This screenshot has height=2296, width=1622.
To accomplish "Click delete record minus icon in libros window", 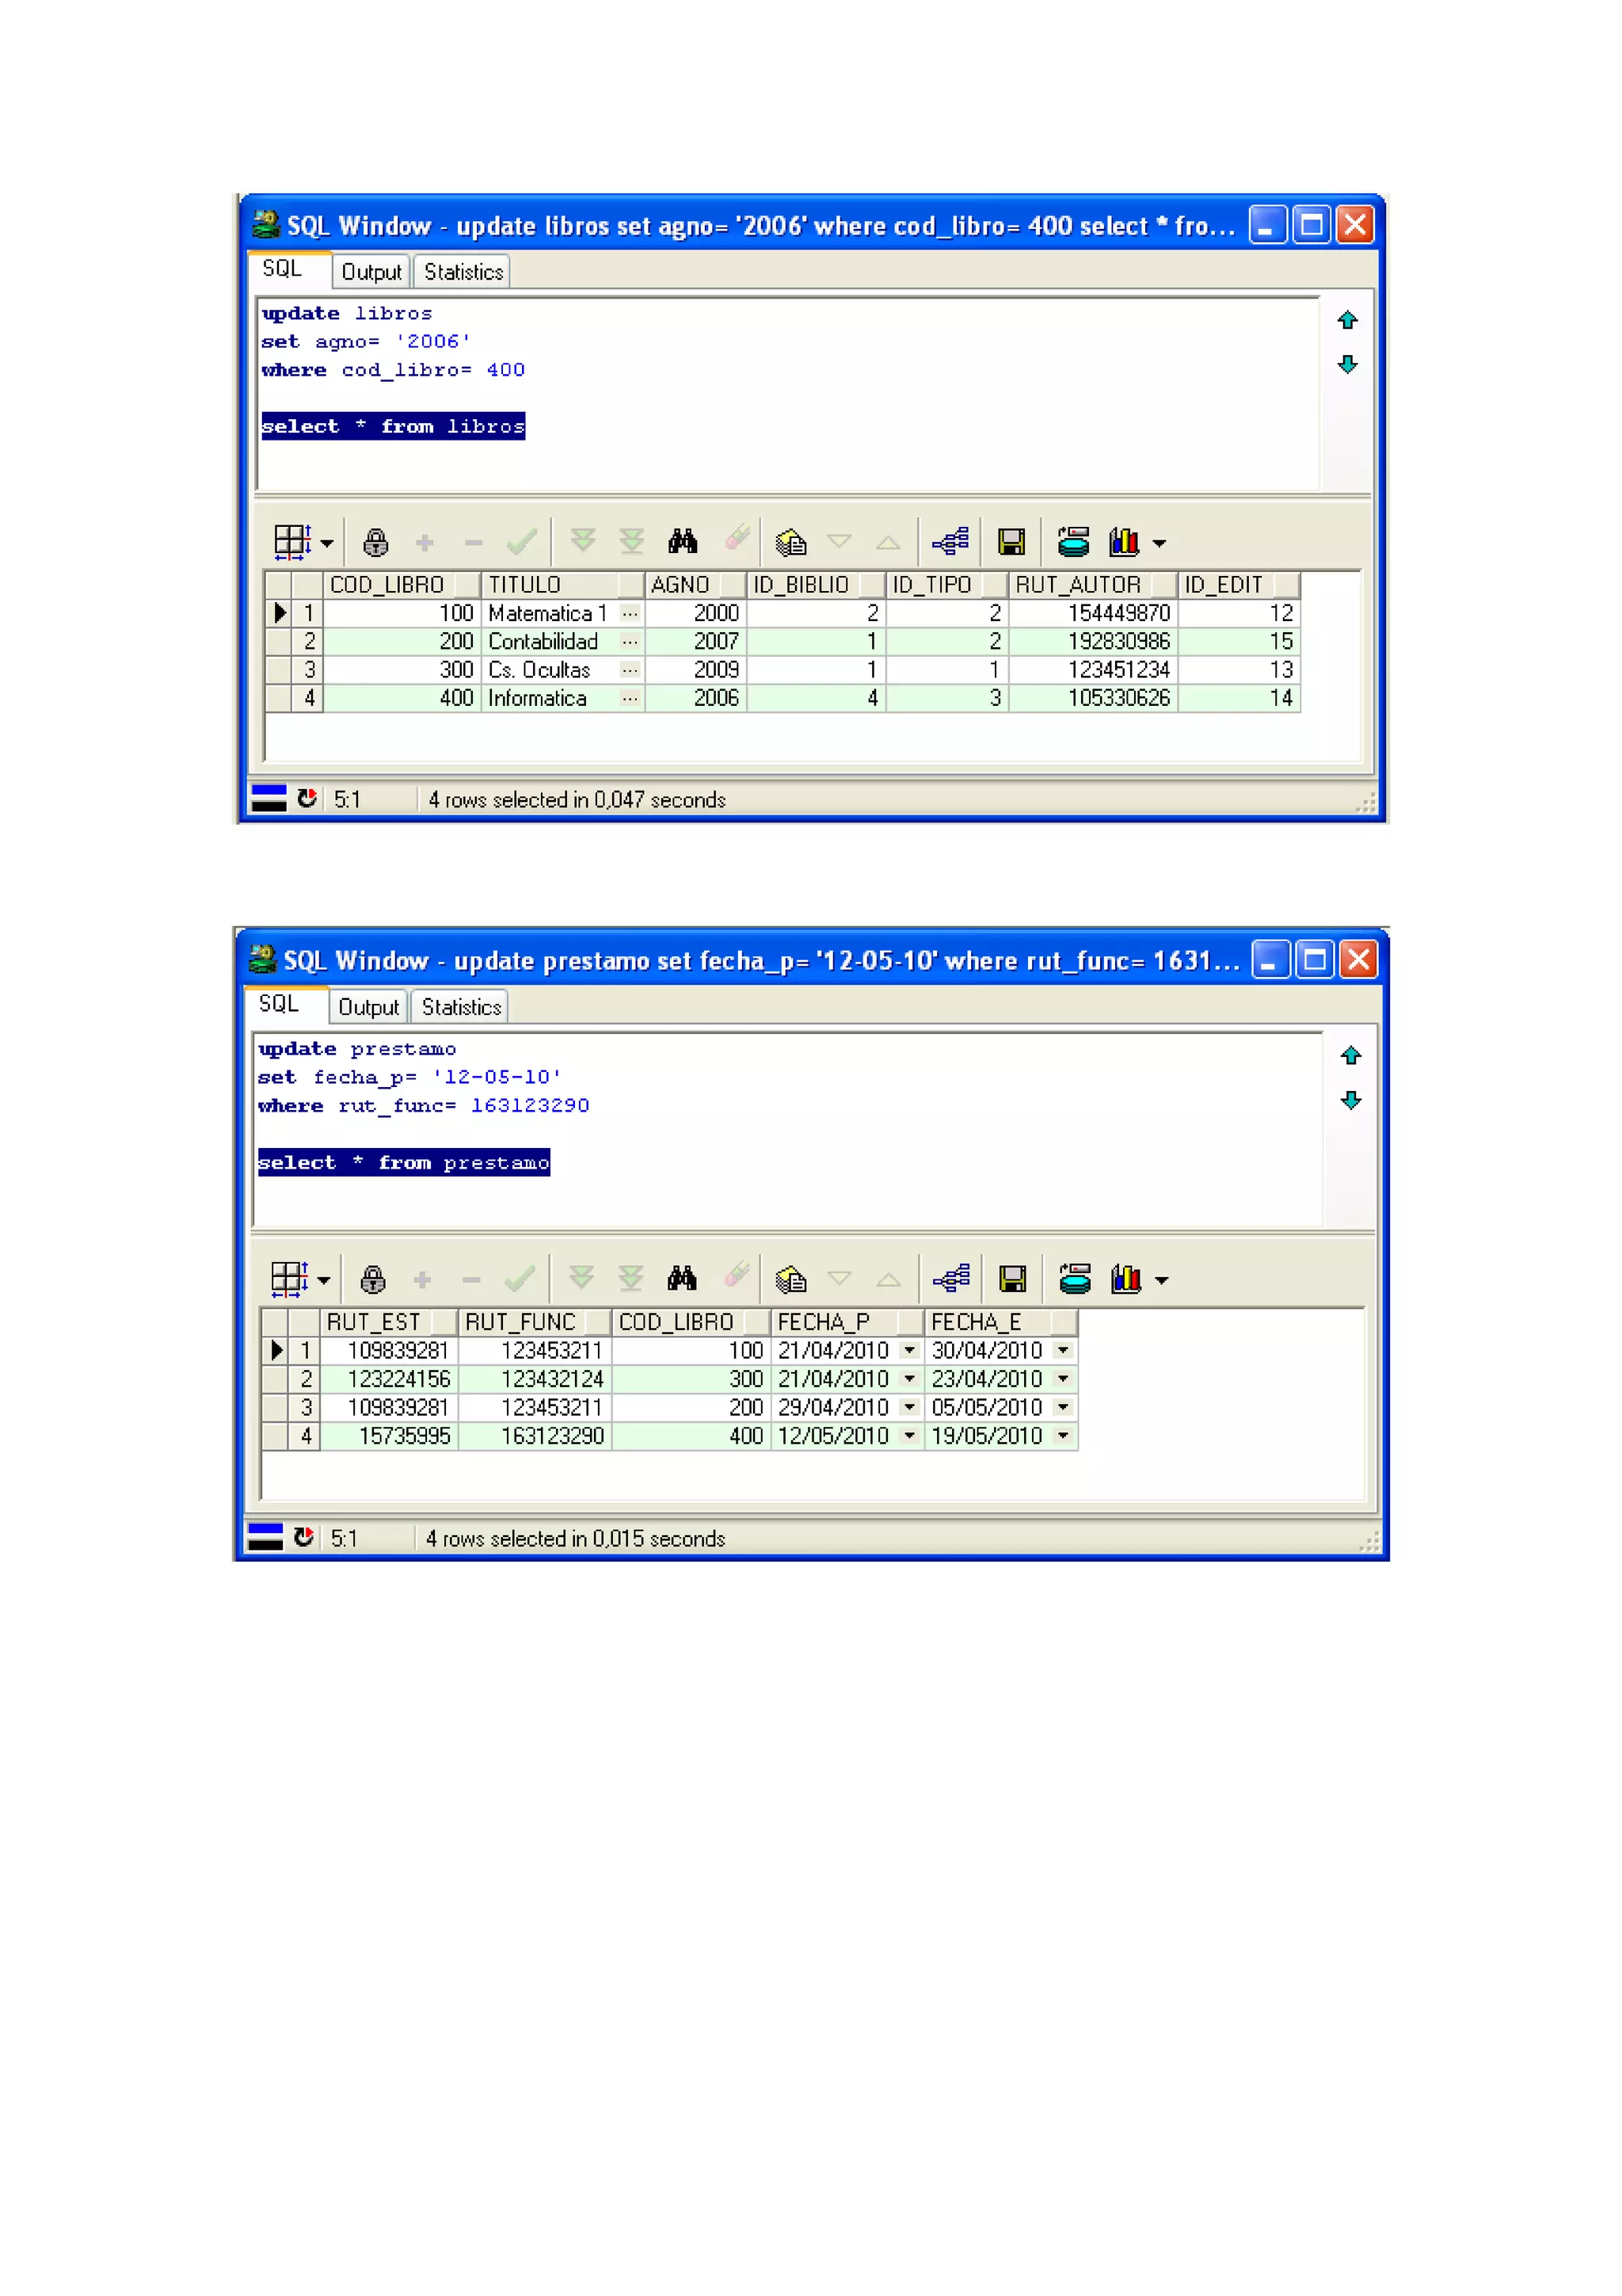I will (x=474, y=542).
